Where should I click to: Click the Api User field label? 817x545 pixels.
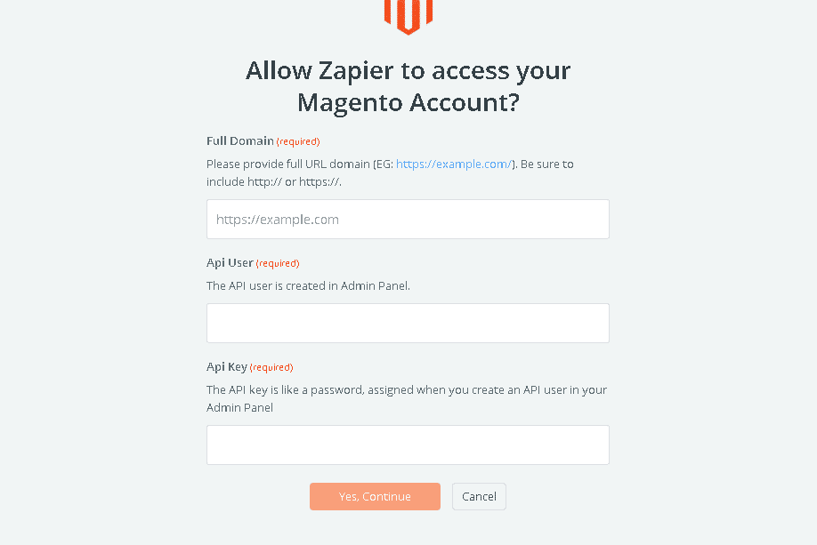(x=230, y=263)
